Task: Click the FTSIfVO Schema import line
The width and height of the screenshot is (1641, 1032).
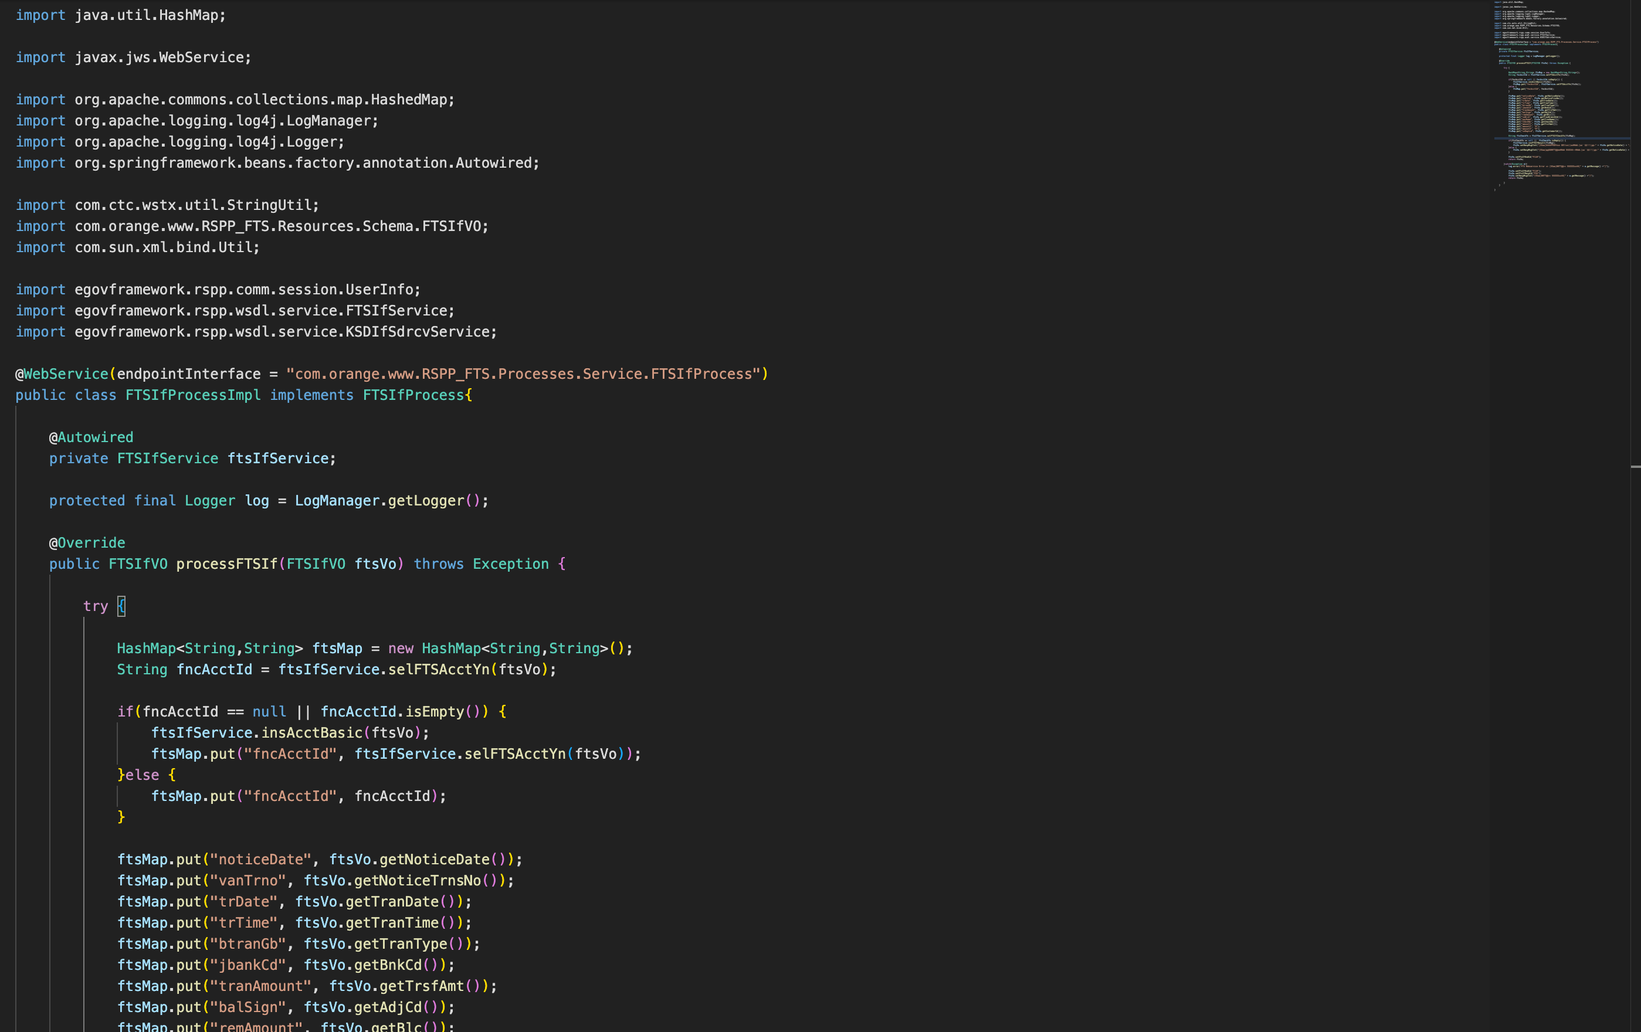Action: pyautogui.click(x=252, y=226)
